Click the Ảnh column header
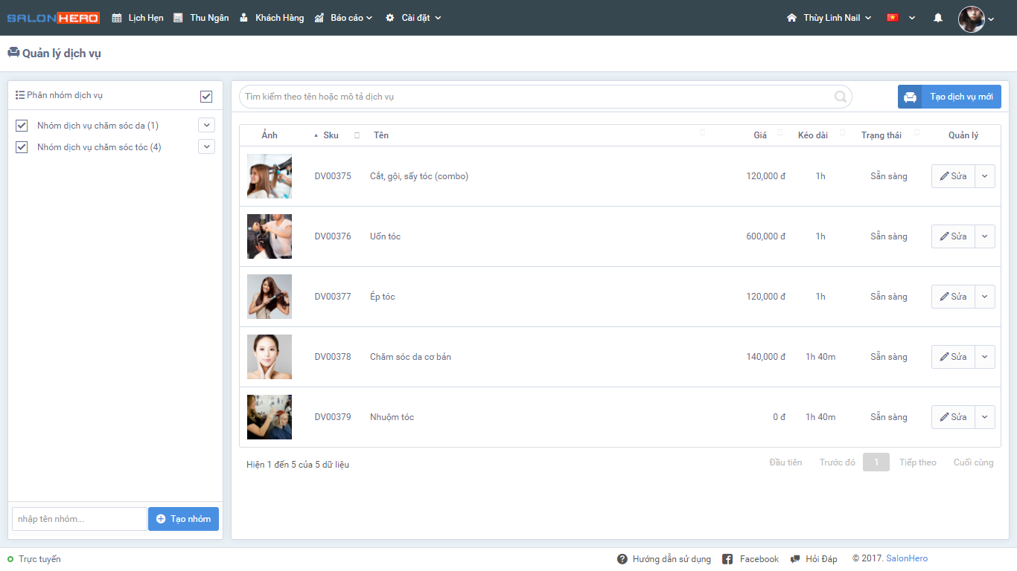 coord(270,135)
